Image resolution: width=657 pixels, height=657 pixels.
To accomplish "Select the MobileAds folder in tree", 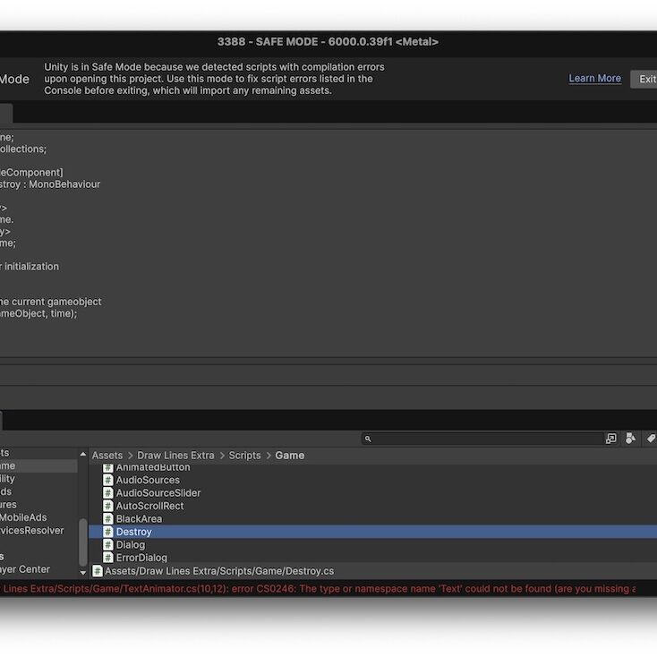I will point(23,517).
